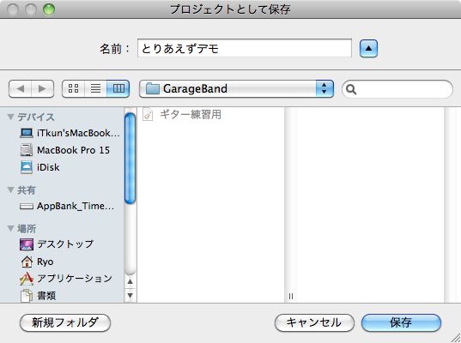The height and width of the screenshot is (343, 461).
Task: Open the GarageBand folder location dropdown
Action: (236, 88)
